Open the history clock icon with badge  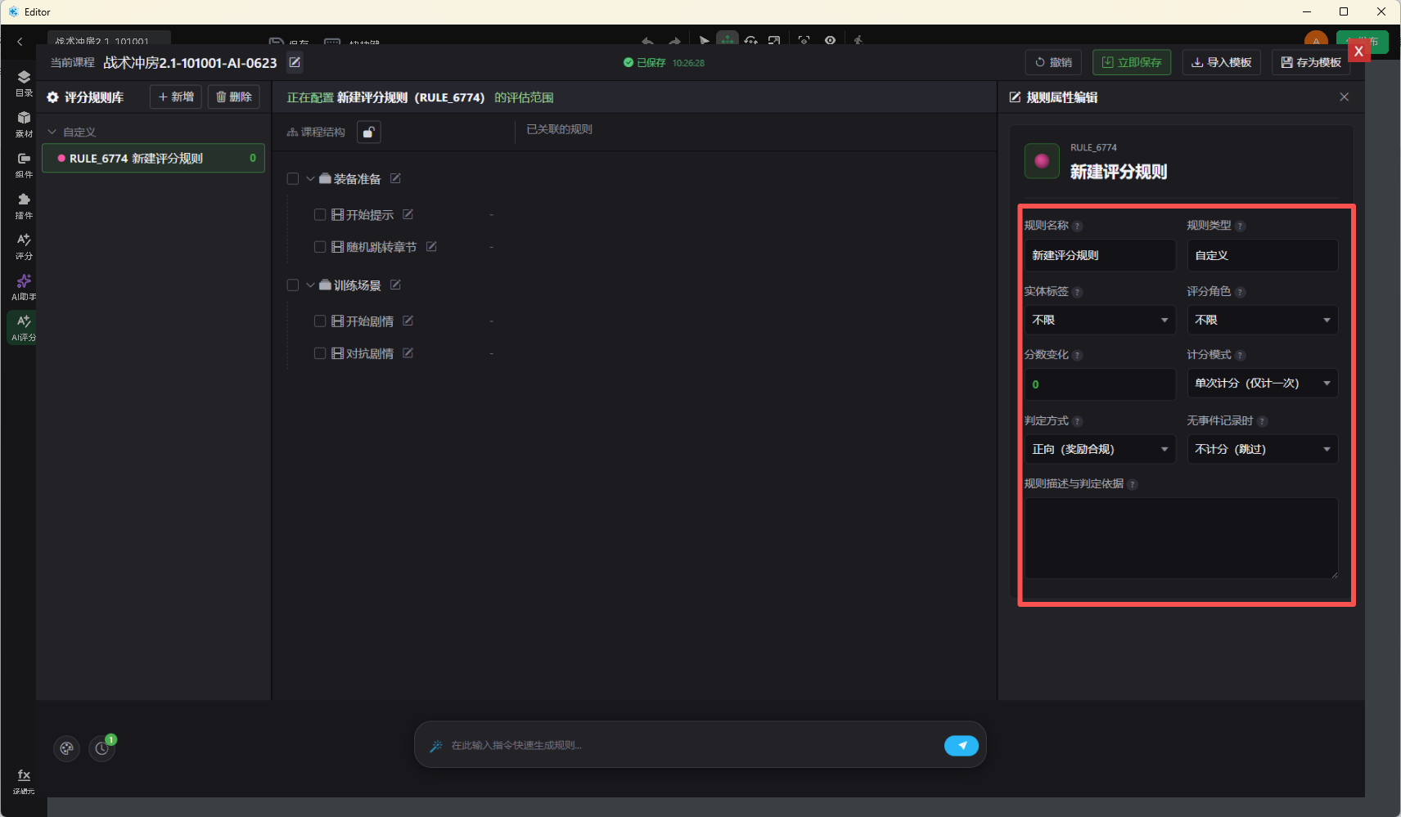click(102, 747)
